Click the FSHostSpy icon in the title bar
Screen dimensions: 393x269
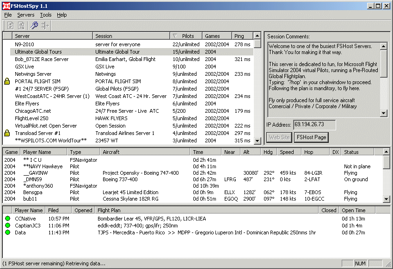tap(6, 6)
